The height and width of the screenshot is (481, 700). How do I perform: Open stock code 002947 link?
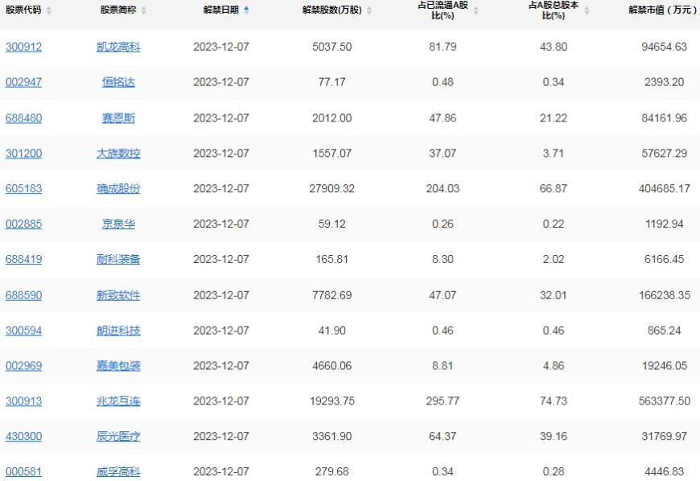[23, 83]
